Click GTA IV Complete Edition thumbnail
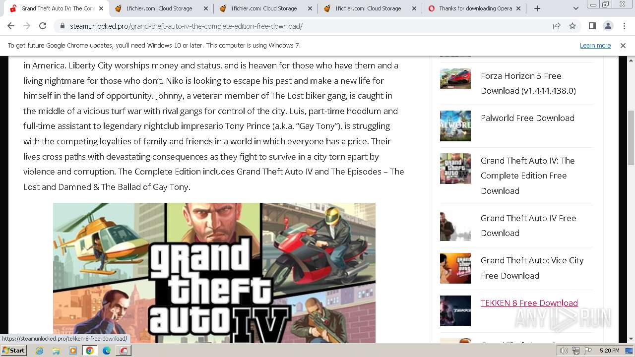Image resolution: width=635 pixels, height=357 pixels. [455, 169]
